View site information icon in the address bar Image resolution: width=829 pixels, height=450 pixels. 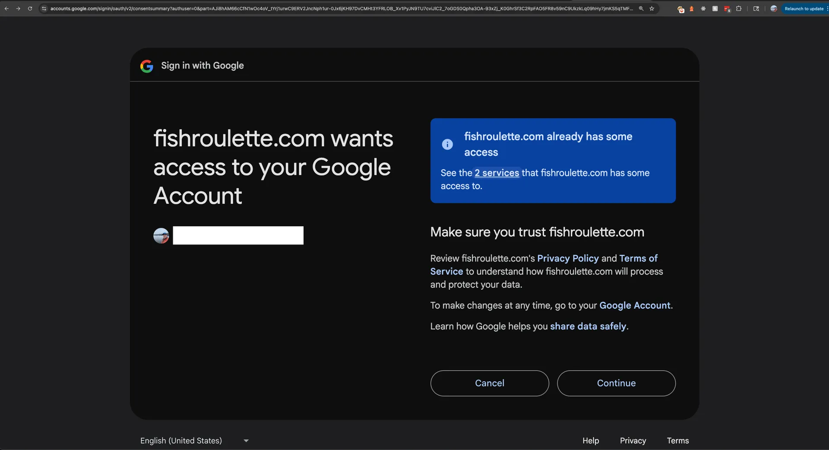click(44, 9)
